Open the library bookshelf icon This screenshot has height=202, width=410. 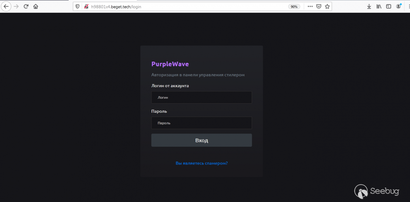379,6
